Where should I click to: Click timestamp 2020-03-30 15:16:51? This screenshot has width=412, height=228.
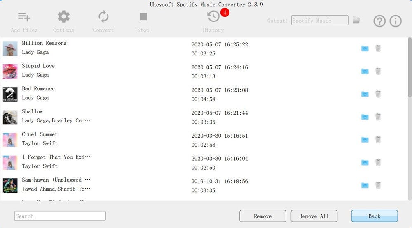pyautogui.click(x=220, y=136)
